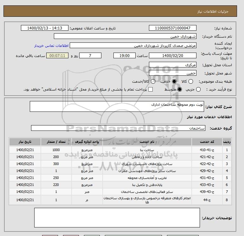This screenshot has height=236, width=244.
Task: Click the delivery city field خمین
Action: point(173,73)
